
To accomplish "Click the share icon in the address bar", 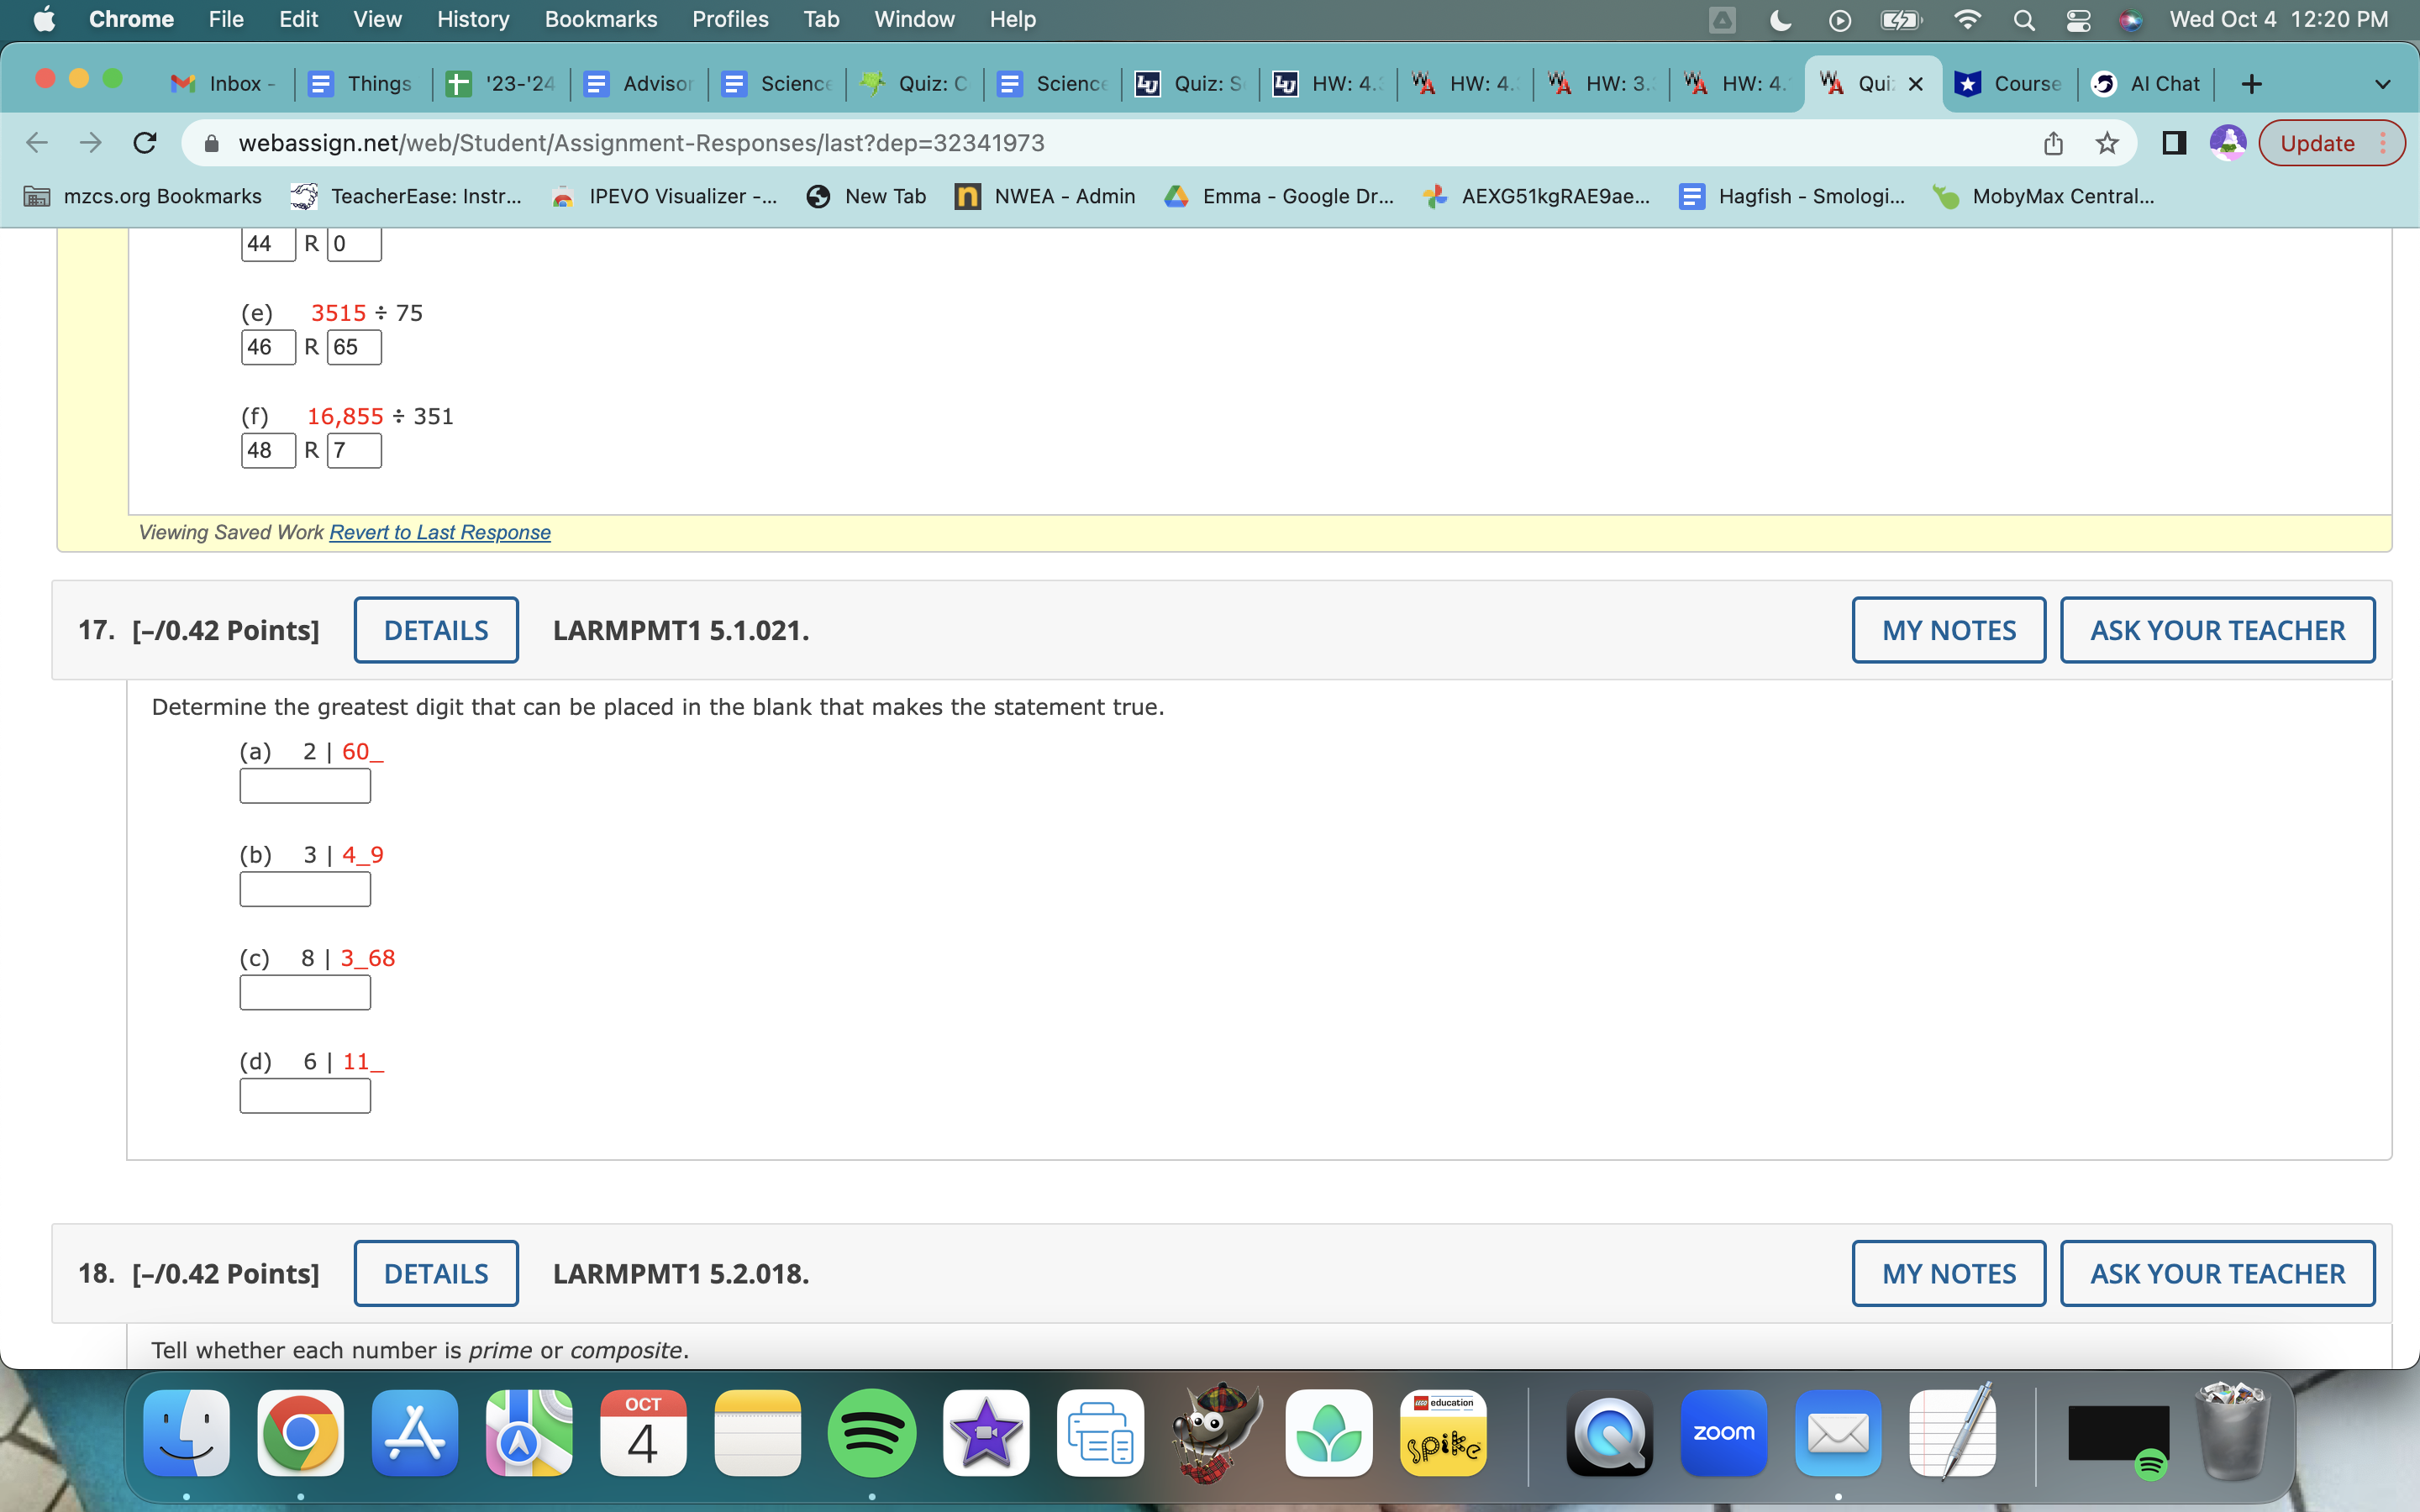I will click(2054, 143).
